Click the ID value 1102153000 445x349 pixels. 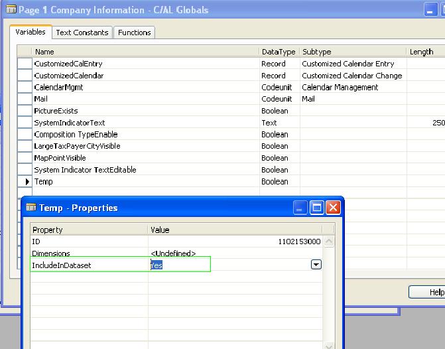(x=299, y=242)
